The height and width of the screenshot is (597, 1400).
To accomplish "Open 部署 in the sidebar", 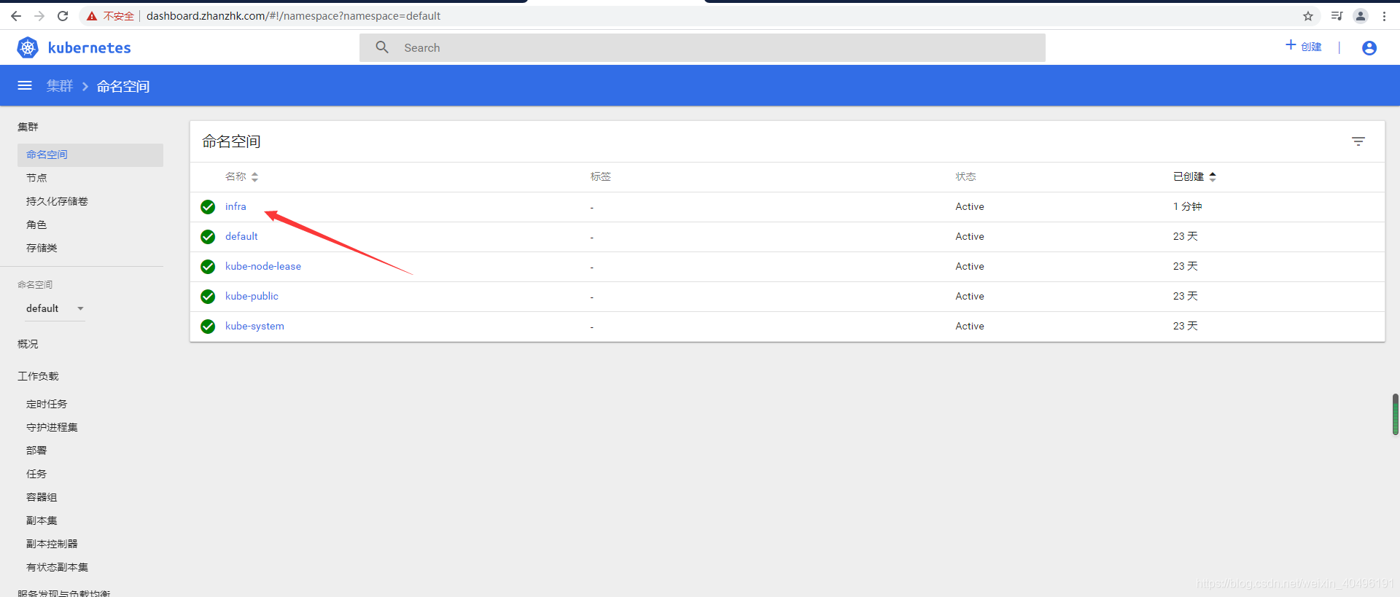I will [x=36, y=450].
